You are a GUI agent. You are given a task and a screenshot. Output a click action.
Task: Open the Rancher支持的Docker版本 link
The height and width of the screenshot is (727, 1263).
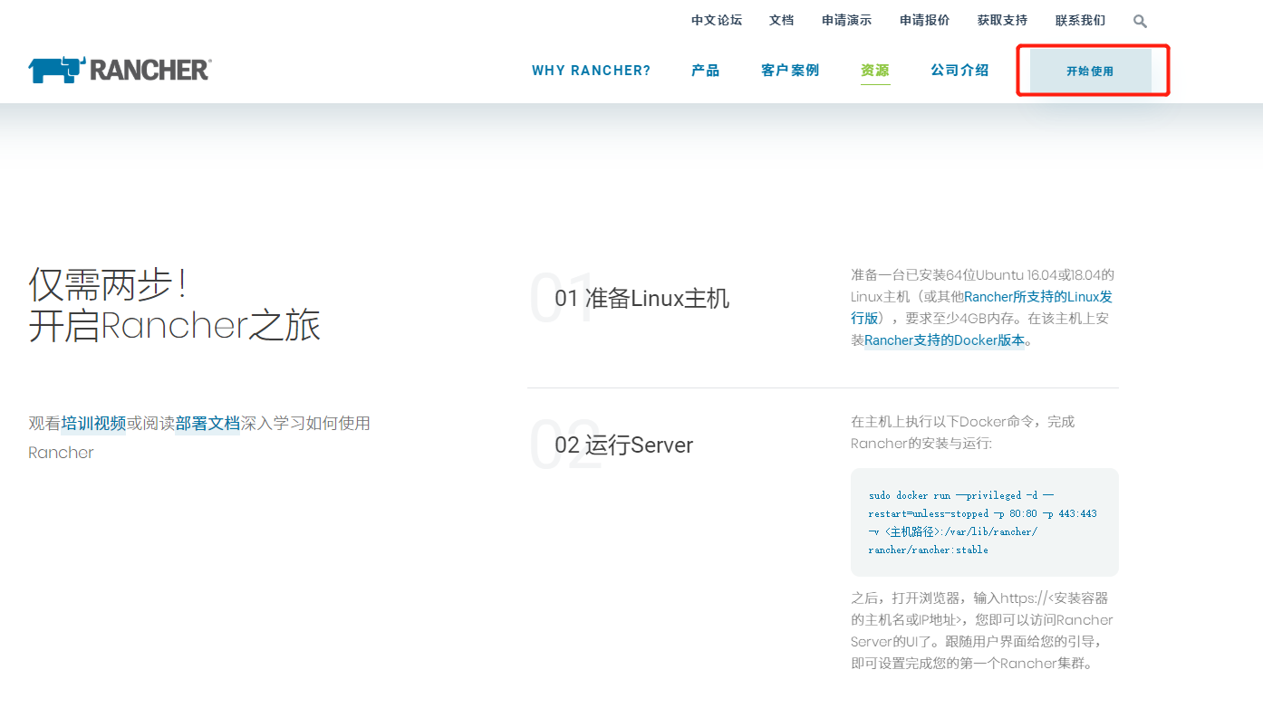[942, 340]
